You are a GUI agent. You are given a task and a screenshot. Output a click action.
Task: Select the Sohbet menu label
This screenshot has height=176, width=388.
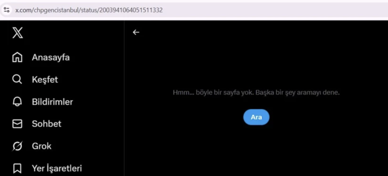(47, 124)
